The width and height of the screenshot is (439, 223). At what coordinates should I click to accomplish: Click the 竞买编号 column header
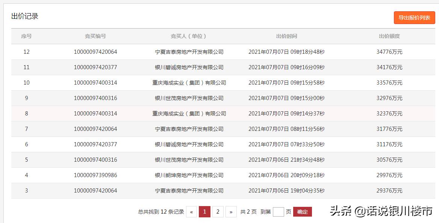(x=95, y=36)
